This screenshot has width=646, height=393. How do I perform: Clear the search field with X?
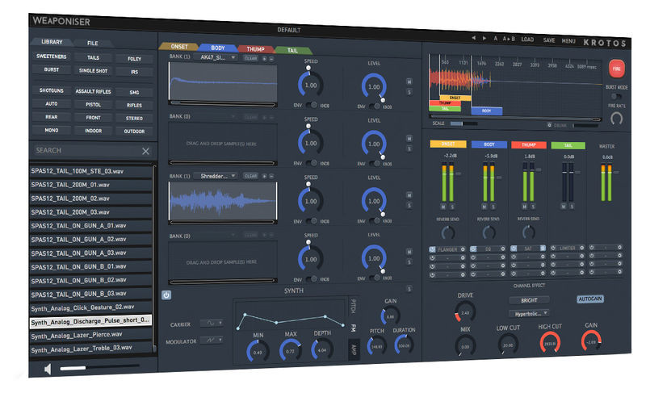pos(145,151)
